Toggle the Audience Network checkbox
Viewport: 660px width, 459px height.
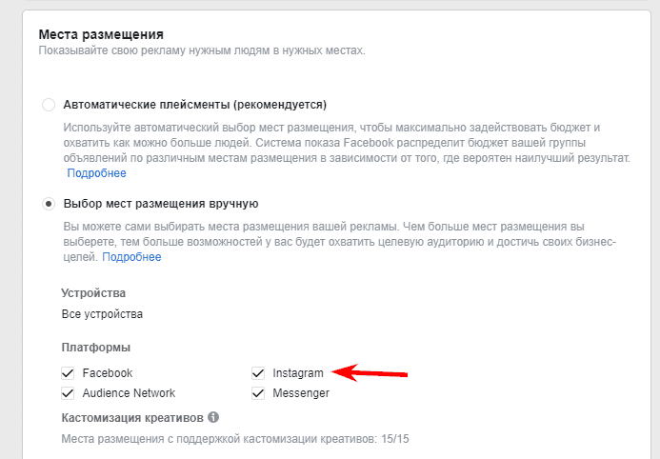(68, 393)
